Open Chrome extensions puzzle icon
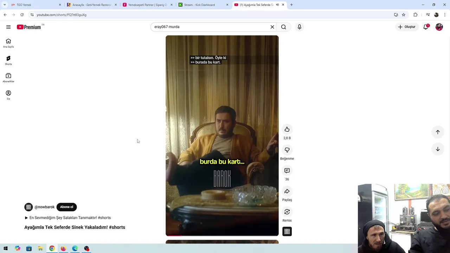 [416, 15]
